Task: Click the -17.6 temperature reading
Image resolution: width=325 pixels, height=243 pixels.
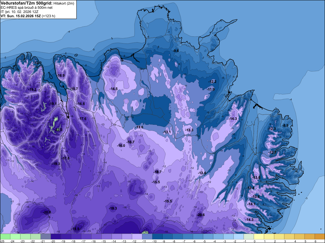Action: click(83, 119)
